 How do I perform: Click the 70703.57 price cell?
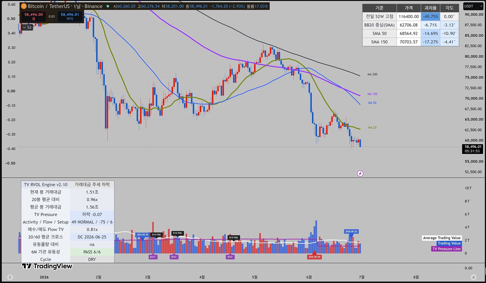click(409, 42)
